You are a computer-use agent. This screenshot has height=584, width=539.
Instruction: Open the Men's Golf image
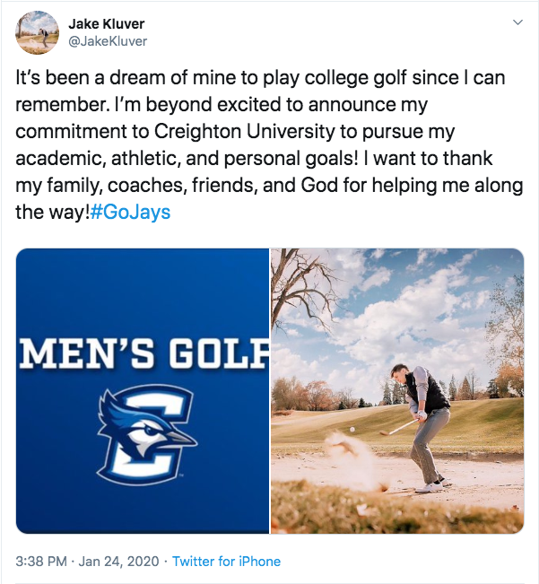[x=143, y=390]
